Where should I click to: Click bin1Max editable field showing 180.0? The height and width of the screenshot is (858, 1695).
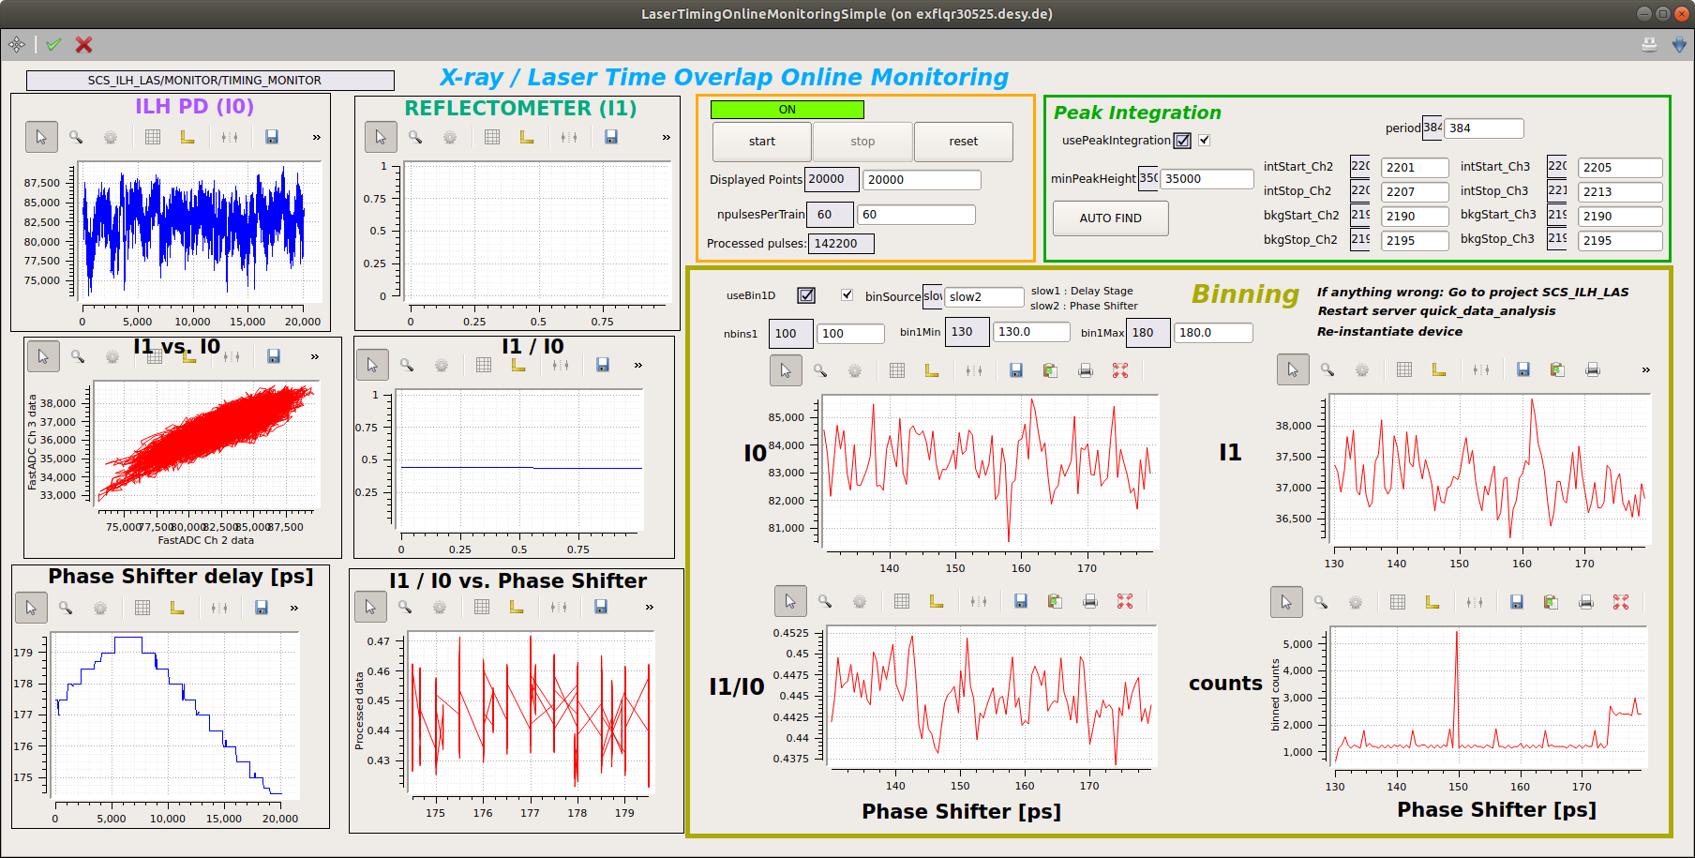(x=1213, y=333)
